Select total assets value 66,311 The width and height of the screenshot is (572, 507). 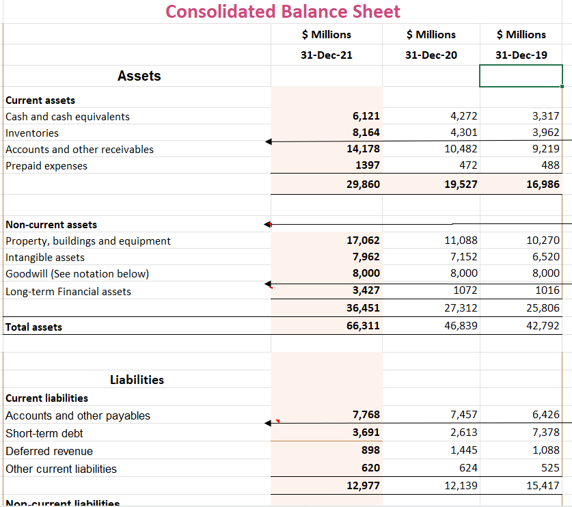coord(363,326)
